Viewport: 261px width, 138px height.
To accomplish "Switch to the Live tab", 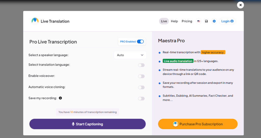I will coord(164,21).
